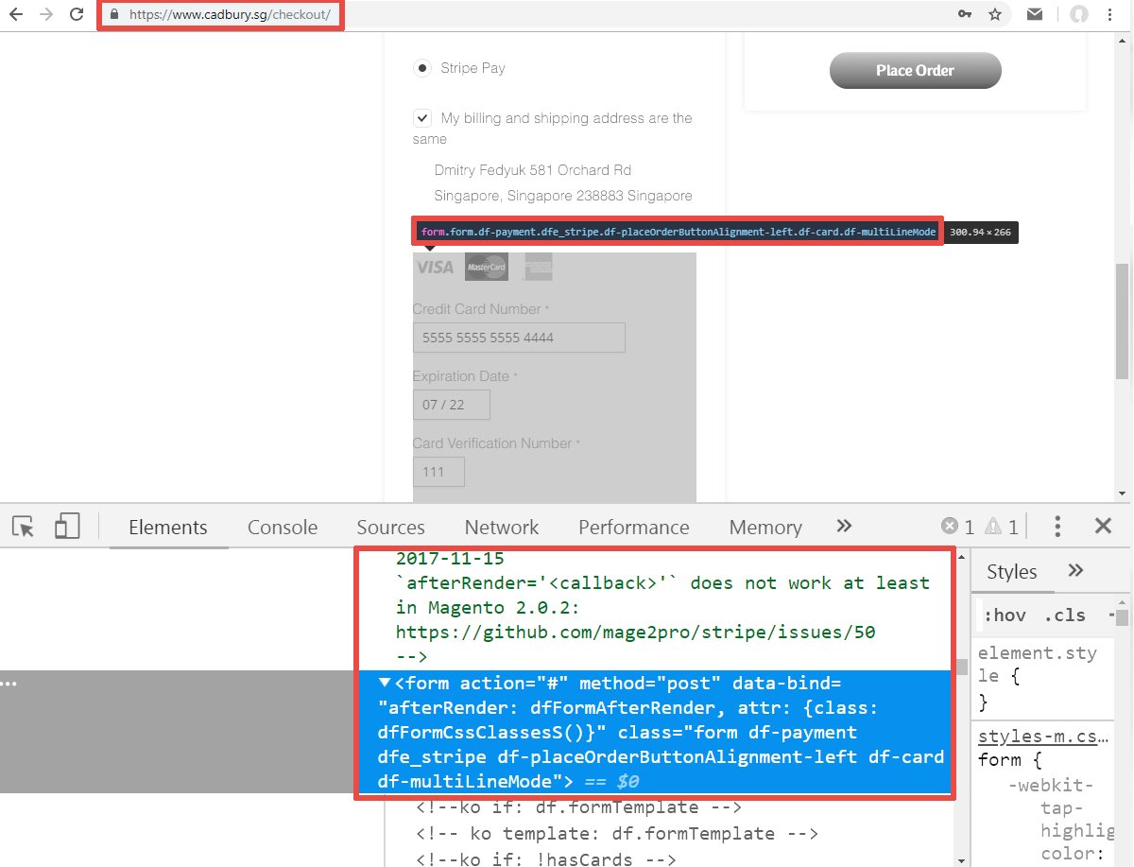Open the DevTools customize three-dot menu
Viewport: 1134px width, 867px height.
[x=1057, y=527]
